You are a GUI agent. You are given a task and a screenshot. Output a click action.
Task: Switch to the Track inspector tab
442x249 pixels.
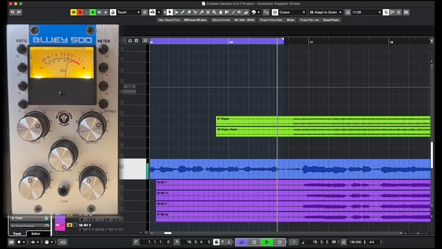17,234
